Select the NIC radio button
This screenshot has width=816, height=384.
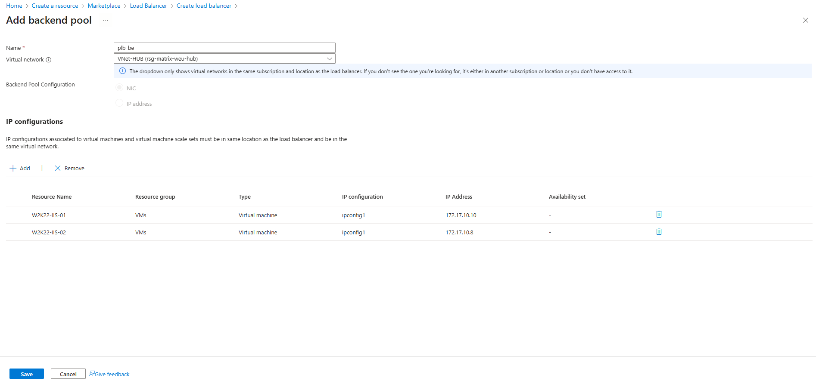(x=119, y=88)
